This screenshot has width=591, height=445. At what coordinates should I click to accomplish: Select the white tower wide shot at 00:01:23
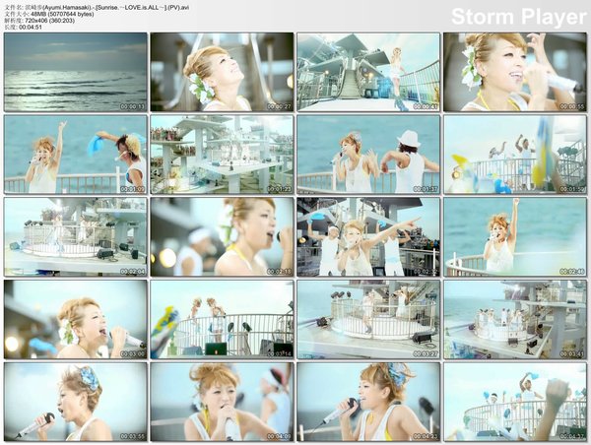click(222, 155)
